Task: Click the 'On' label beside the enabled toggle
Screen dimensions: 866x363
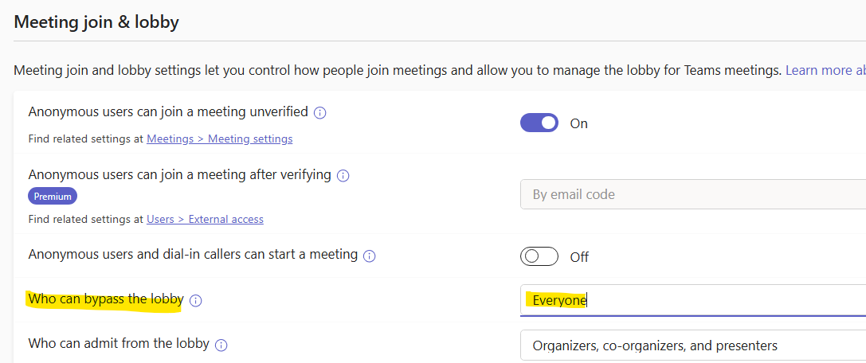Action: tap(579, 123)
